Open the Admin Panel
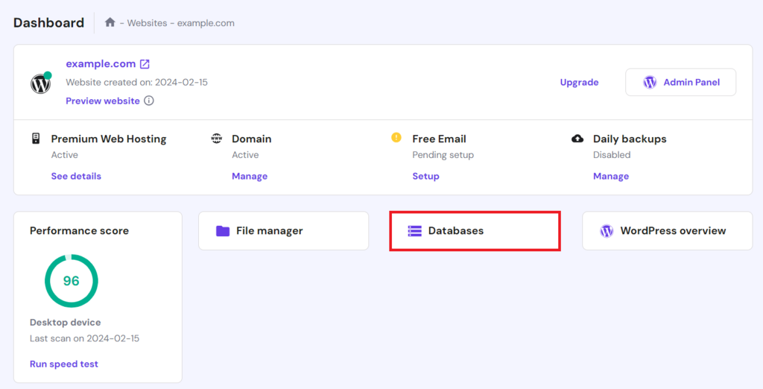763x389 pixels. (x=680, y=83)
